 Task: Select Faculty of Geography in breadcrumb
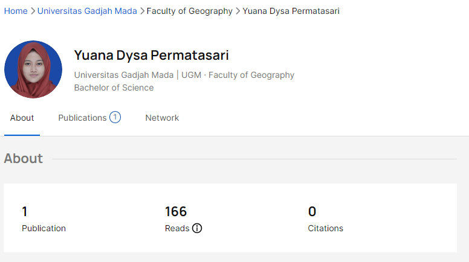[189, 11]
